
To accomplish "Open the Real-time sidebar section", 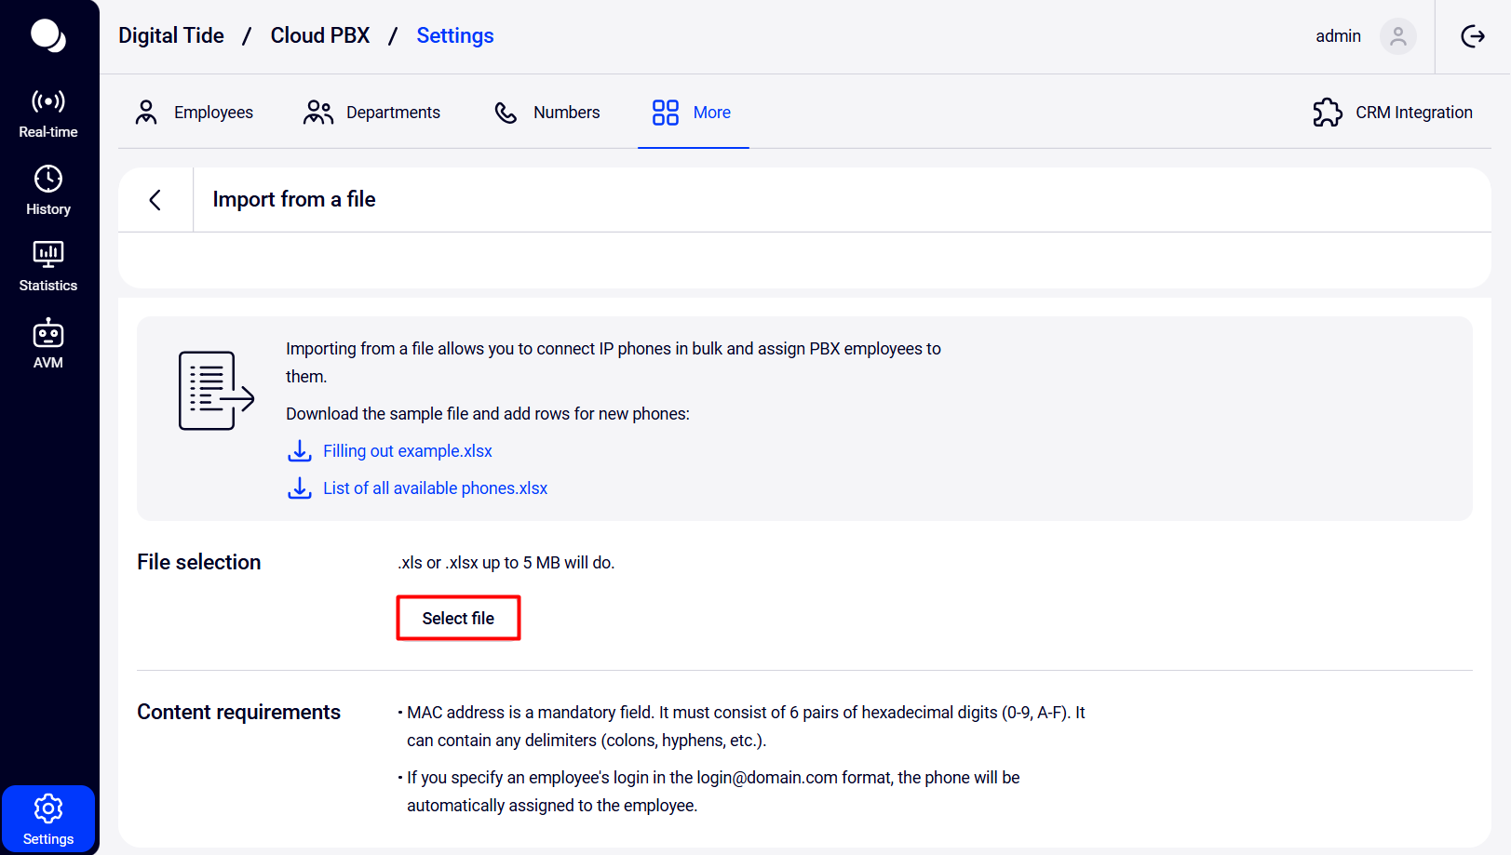I will point(48,114).
